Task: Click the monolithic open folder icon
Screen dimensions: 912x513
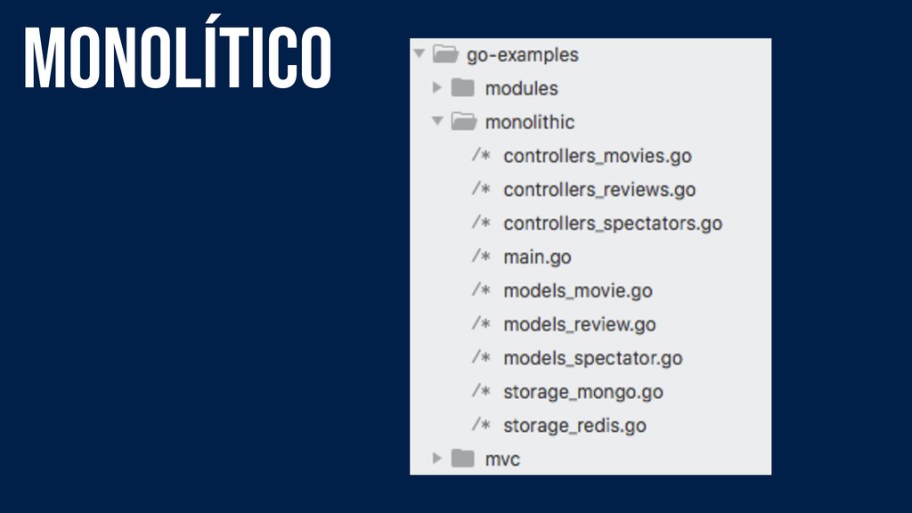Action: click(x=464, y=121)
